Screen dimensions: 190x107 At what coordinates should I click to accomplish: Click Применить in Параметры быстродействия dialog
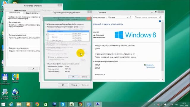click(85, 85)
